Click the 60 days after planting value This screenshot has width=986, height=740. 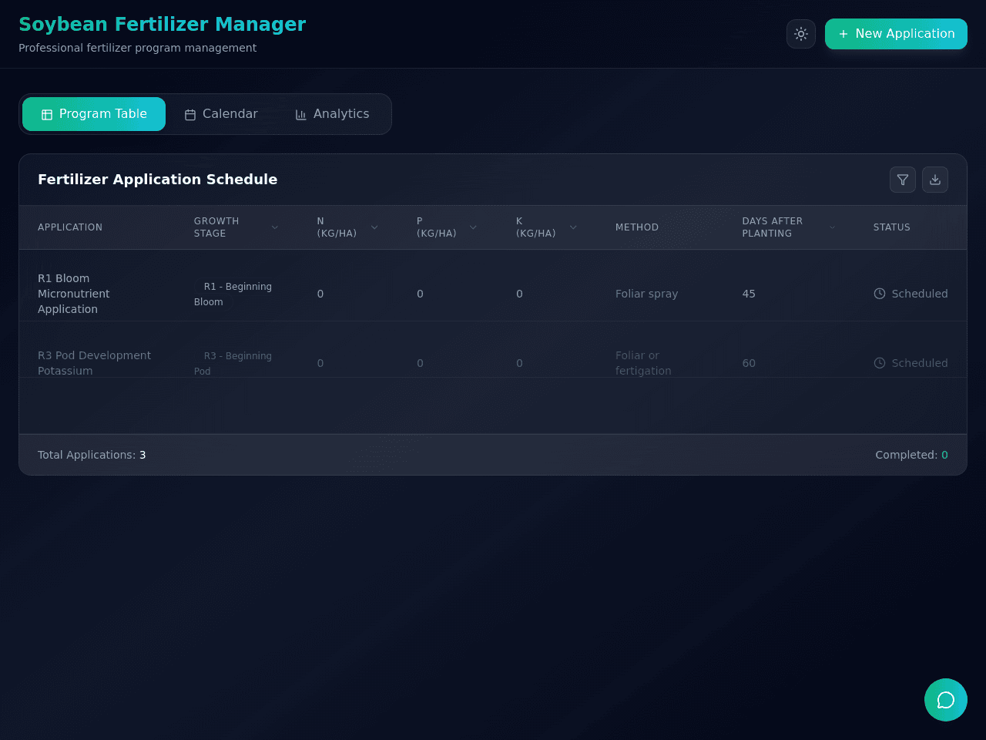pos(749,363)
